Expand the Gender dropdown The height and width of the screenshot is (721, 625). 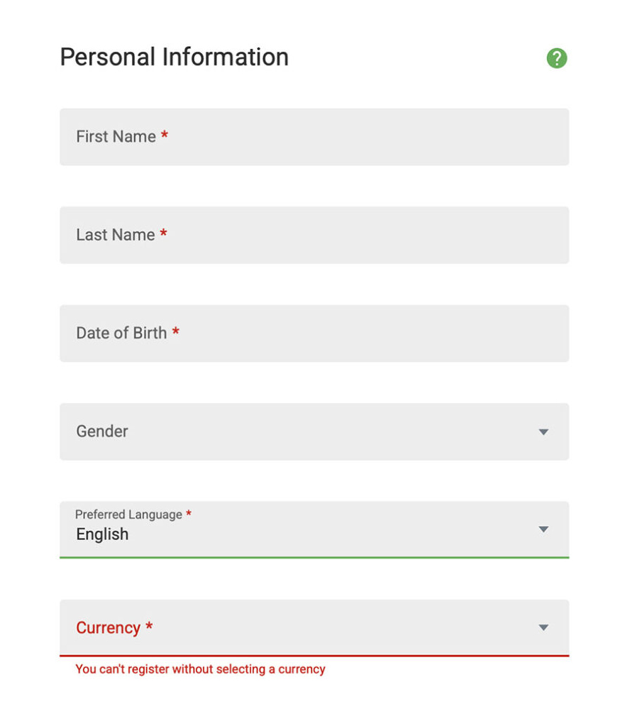[314, 431]
